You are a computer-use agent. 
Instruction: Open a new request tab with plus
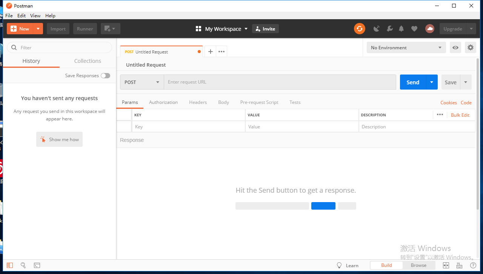[211, 52]
